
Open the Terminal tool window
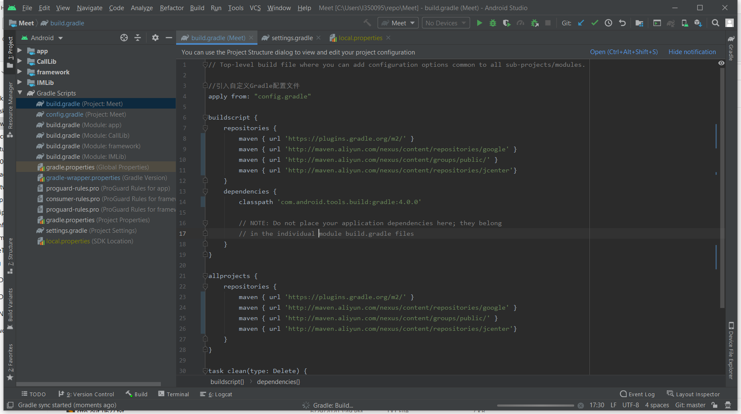(174, 394)
